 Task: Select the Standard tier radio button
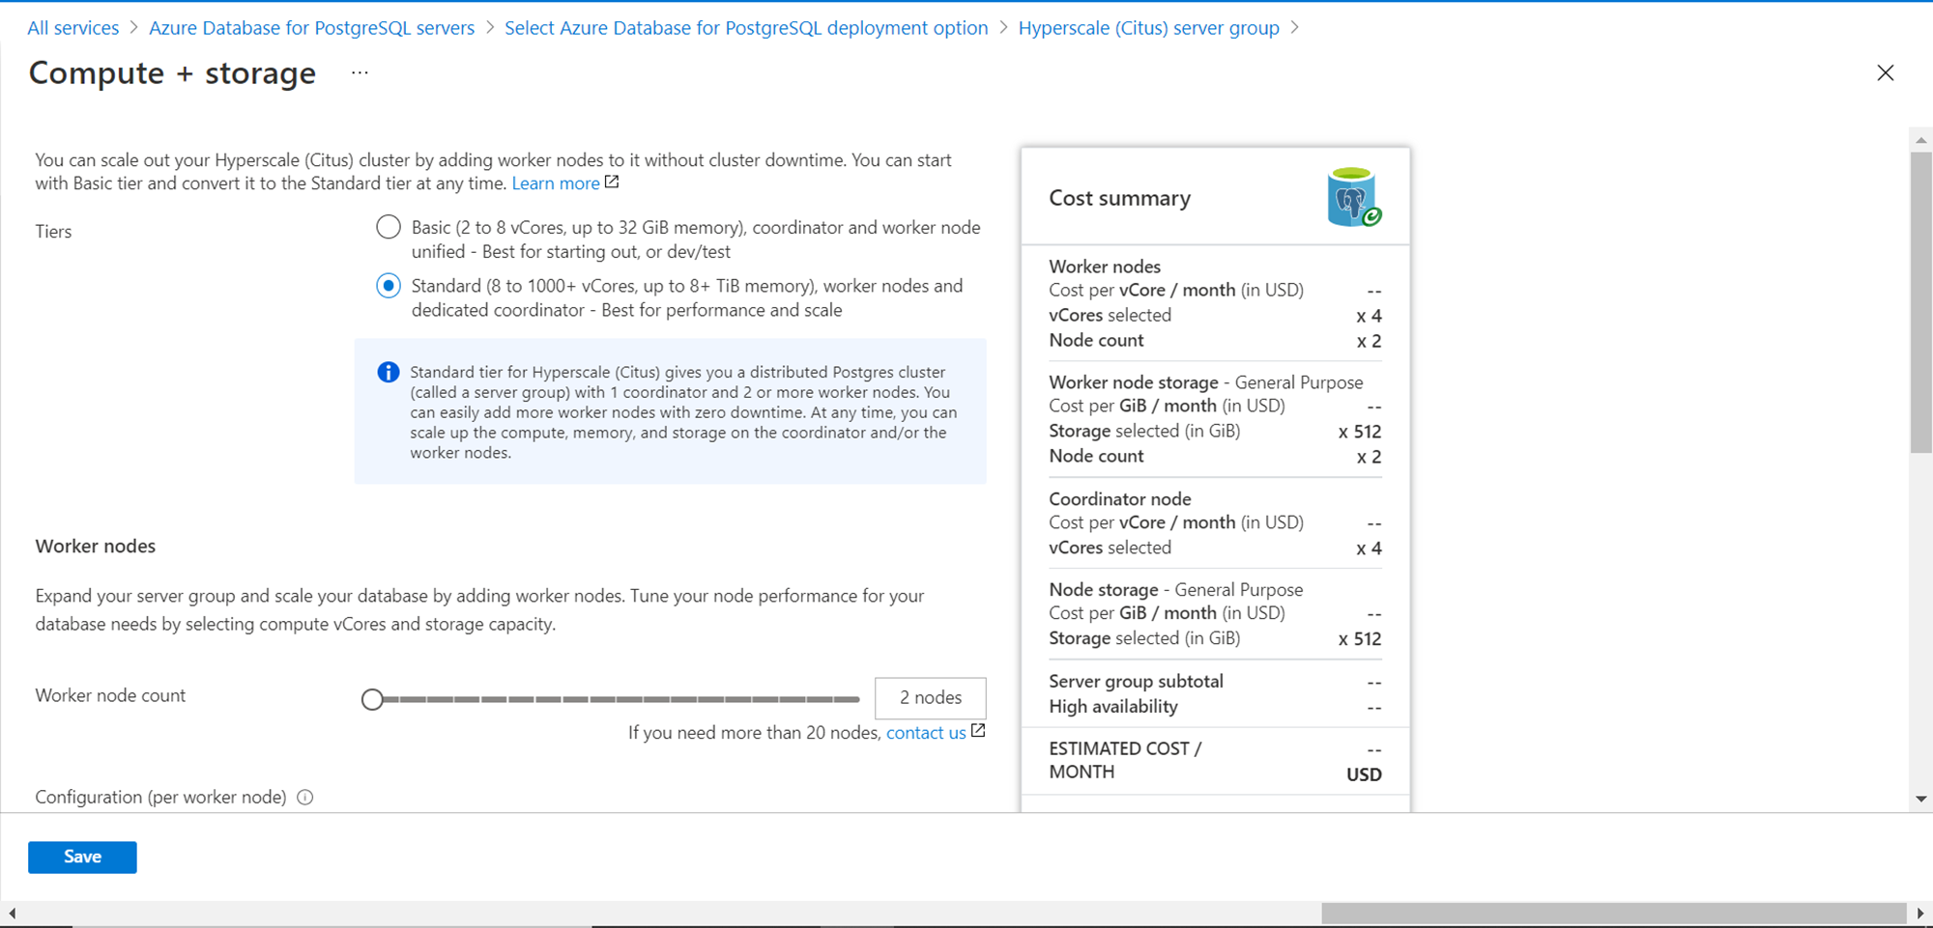click(389, 286)
